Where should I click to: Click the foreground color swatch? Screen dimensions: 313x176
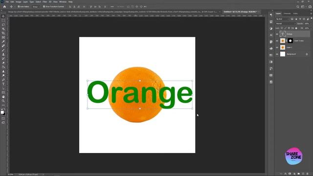[x=2, y=112]
